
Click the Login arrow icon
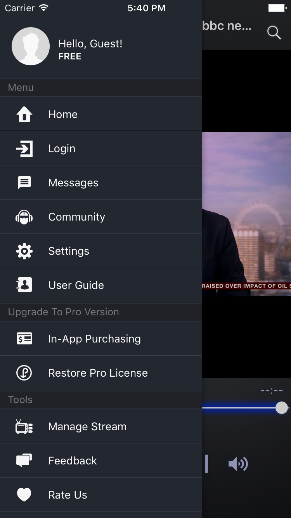tap(24, 149)
